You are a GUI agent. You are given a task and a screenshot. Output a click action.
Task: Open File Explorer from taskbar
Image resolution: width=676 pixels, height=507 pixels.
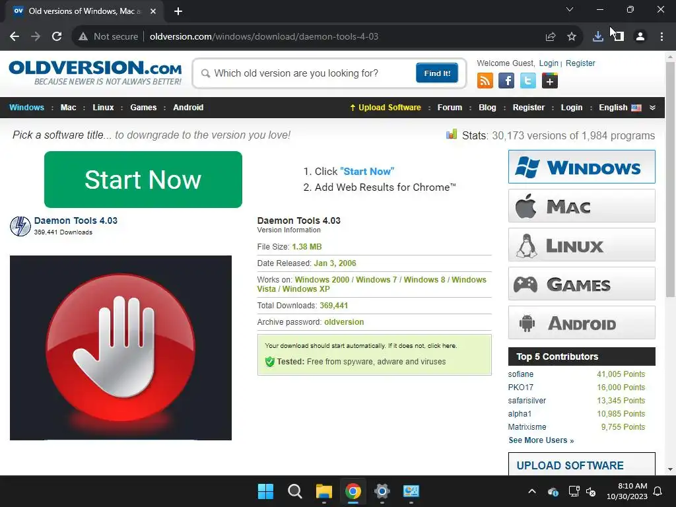pos(323,491)
